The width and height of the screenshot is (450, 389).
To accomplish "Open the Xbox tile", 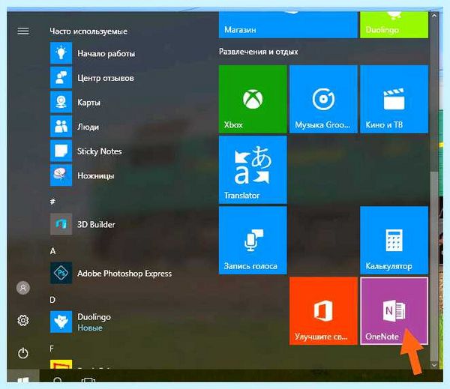I will click(x=253, y=99).
